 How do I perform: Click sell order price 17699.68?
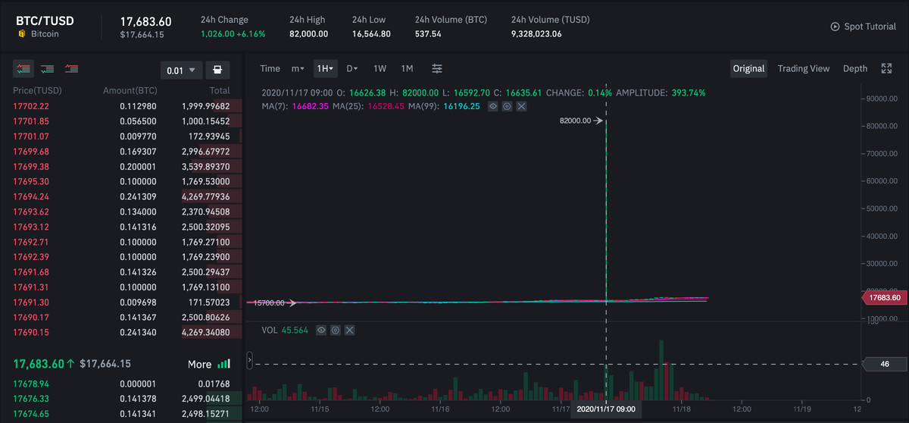[x=31, y=152]
